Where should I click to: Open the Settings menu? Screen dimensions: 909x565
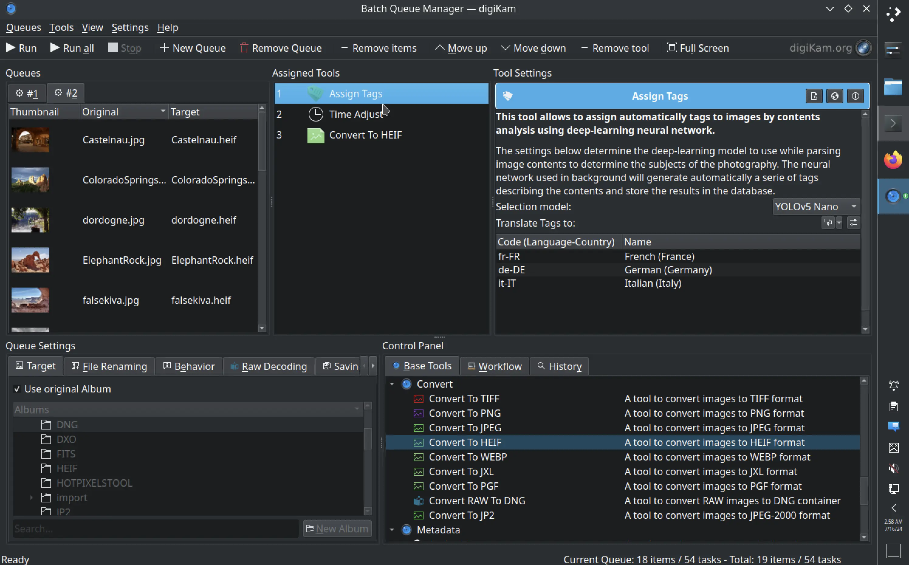click(130, 28)
